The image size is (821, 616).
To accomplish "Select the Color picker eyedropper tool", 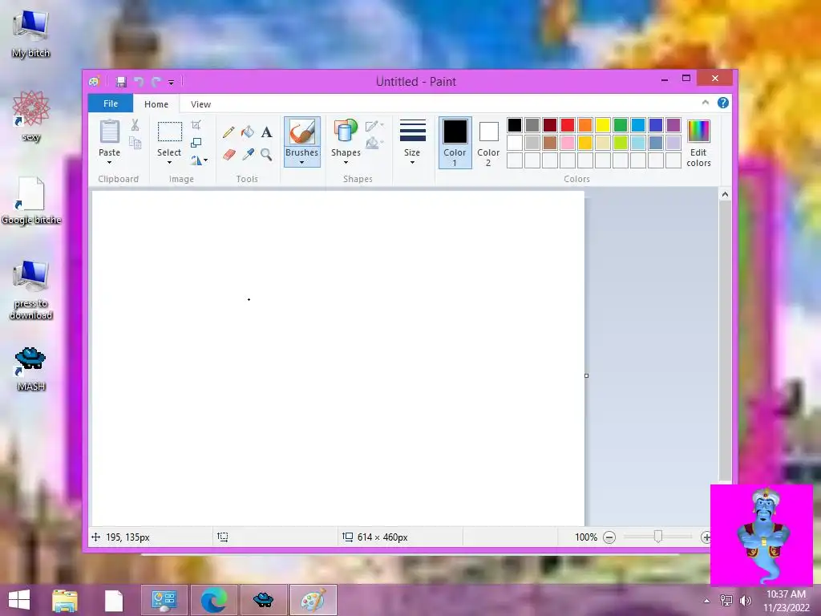I will [248, 155].
